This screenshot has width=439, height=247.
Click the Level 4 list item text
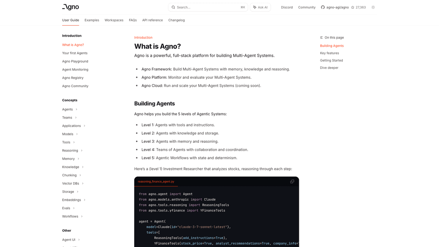[195, 150]
